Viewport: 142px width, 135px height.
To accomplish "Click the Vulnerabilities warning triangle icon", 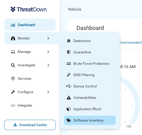I will click(69, 98).
